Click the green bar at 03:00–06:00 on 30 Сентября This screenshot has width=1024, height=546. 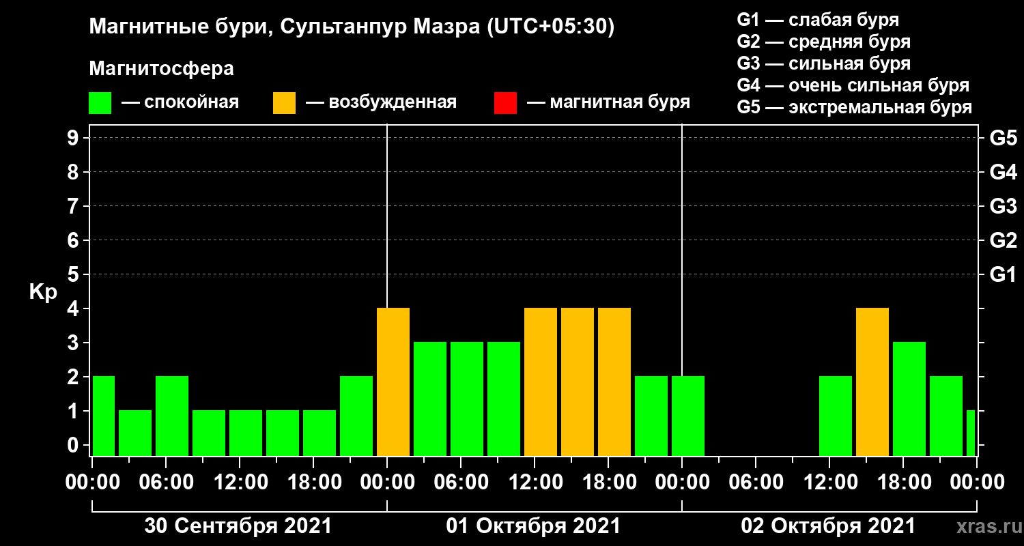pos(135,433)
